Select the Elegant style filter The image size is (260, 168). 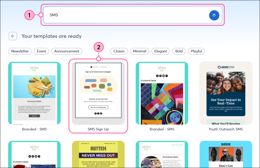click(x=161, y=51)
